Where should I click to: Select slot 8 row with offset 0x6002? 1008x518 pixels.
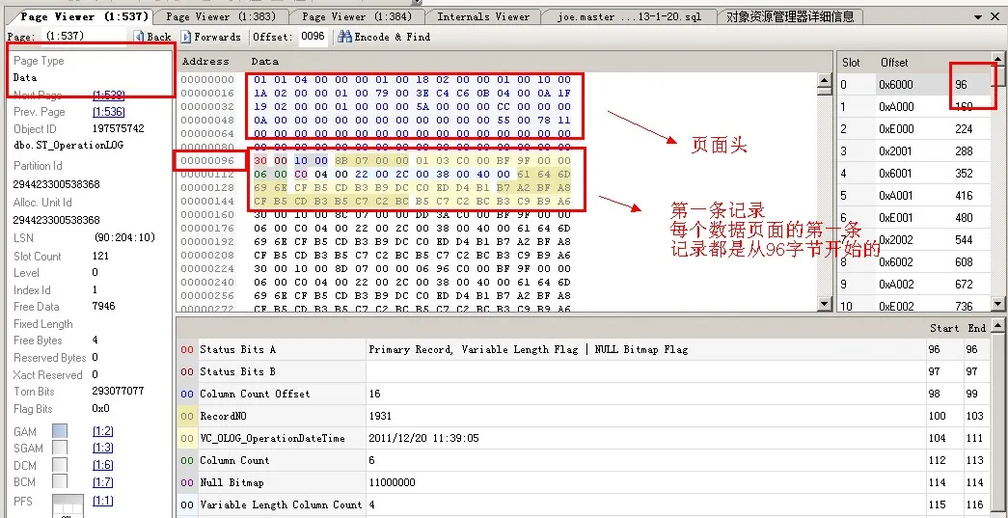913,262
